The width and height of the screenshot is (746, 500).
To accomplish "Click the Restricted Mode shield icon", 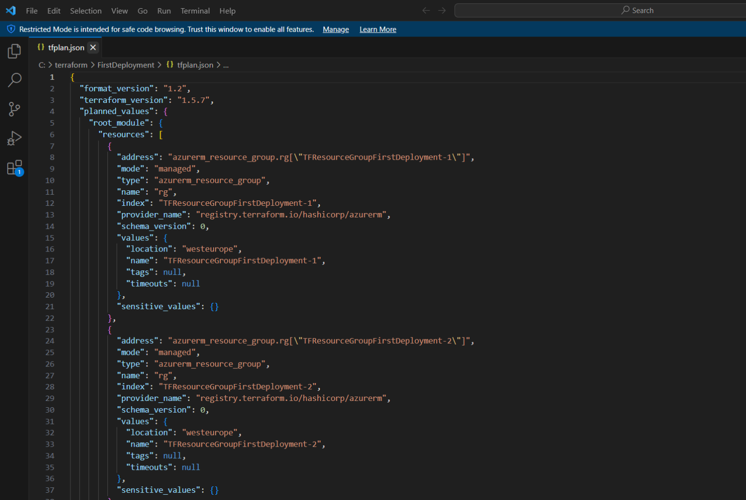I will (11, 29).
